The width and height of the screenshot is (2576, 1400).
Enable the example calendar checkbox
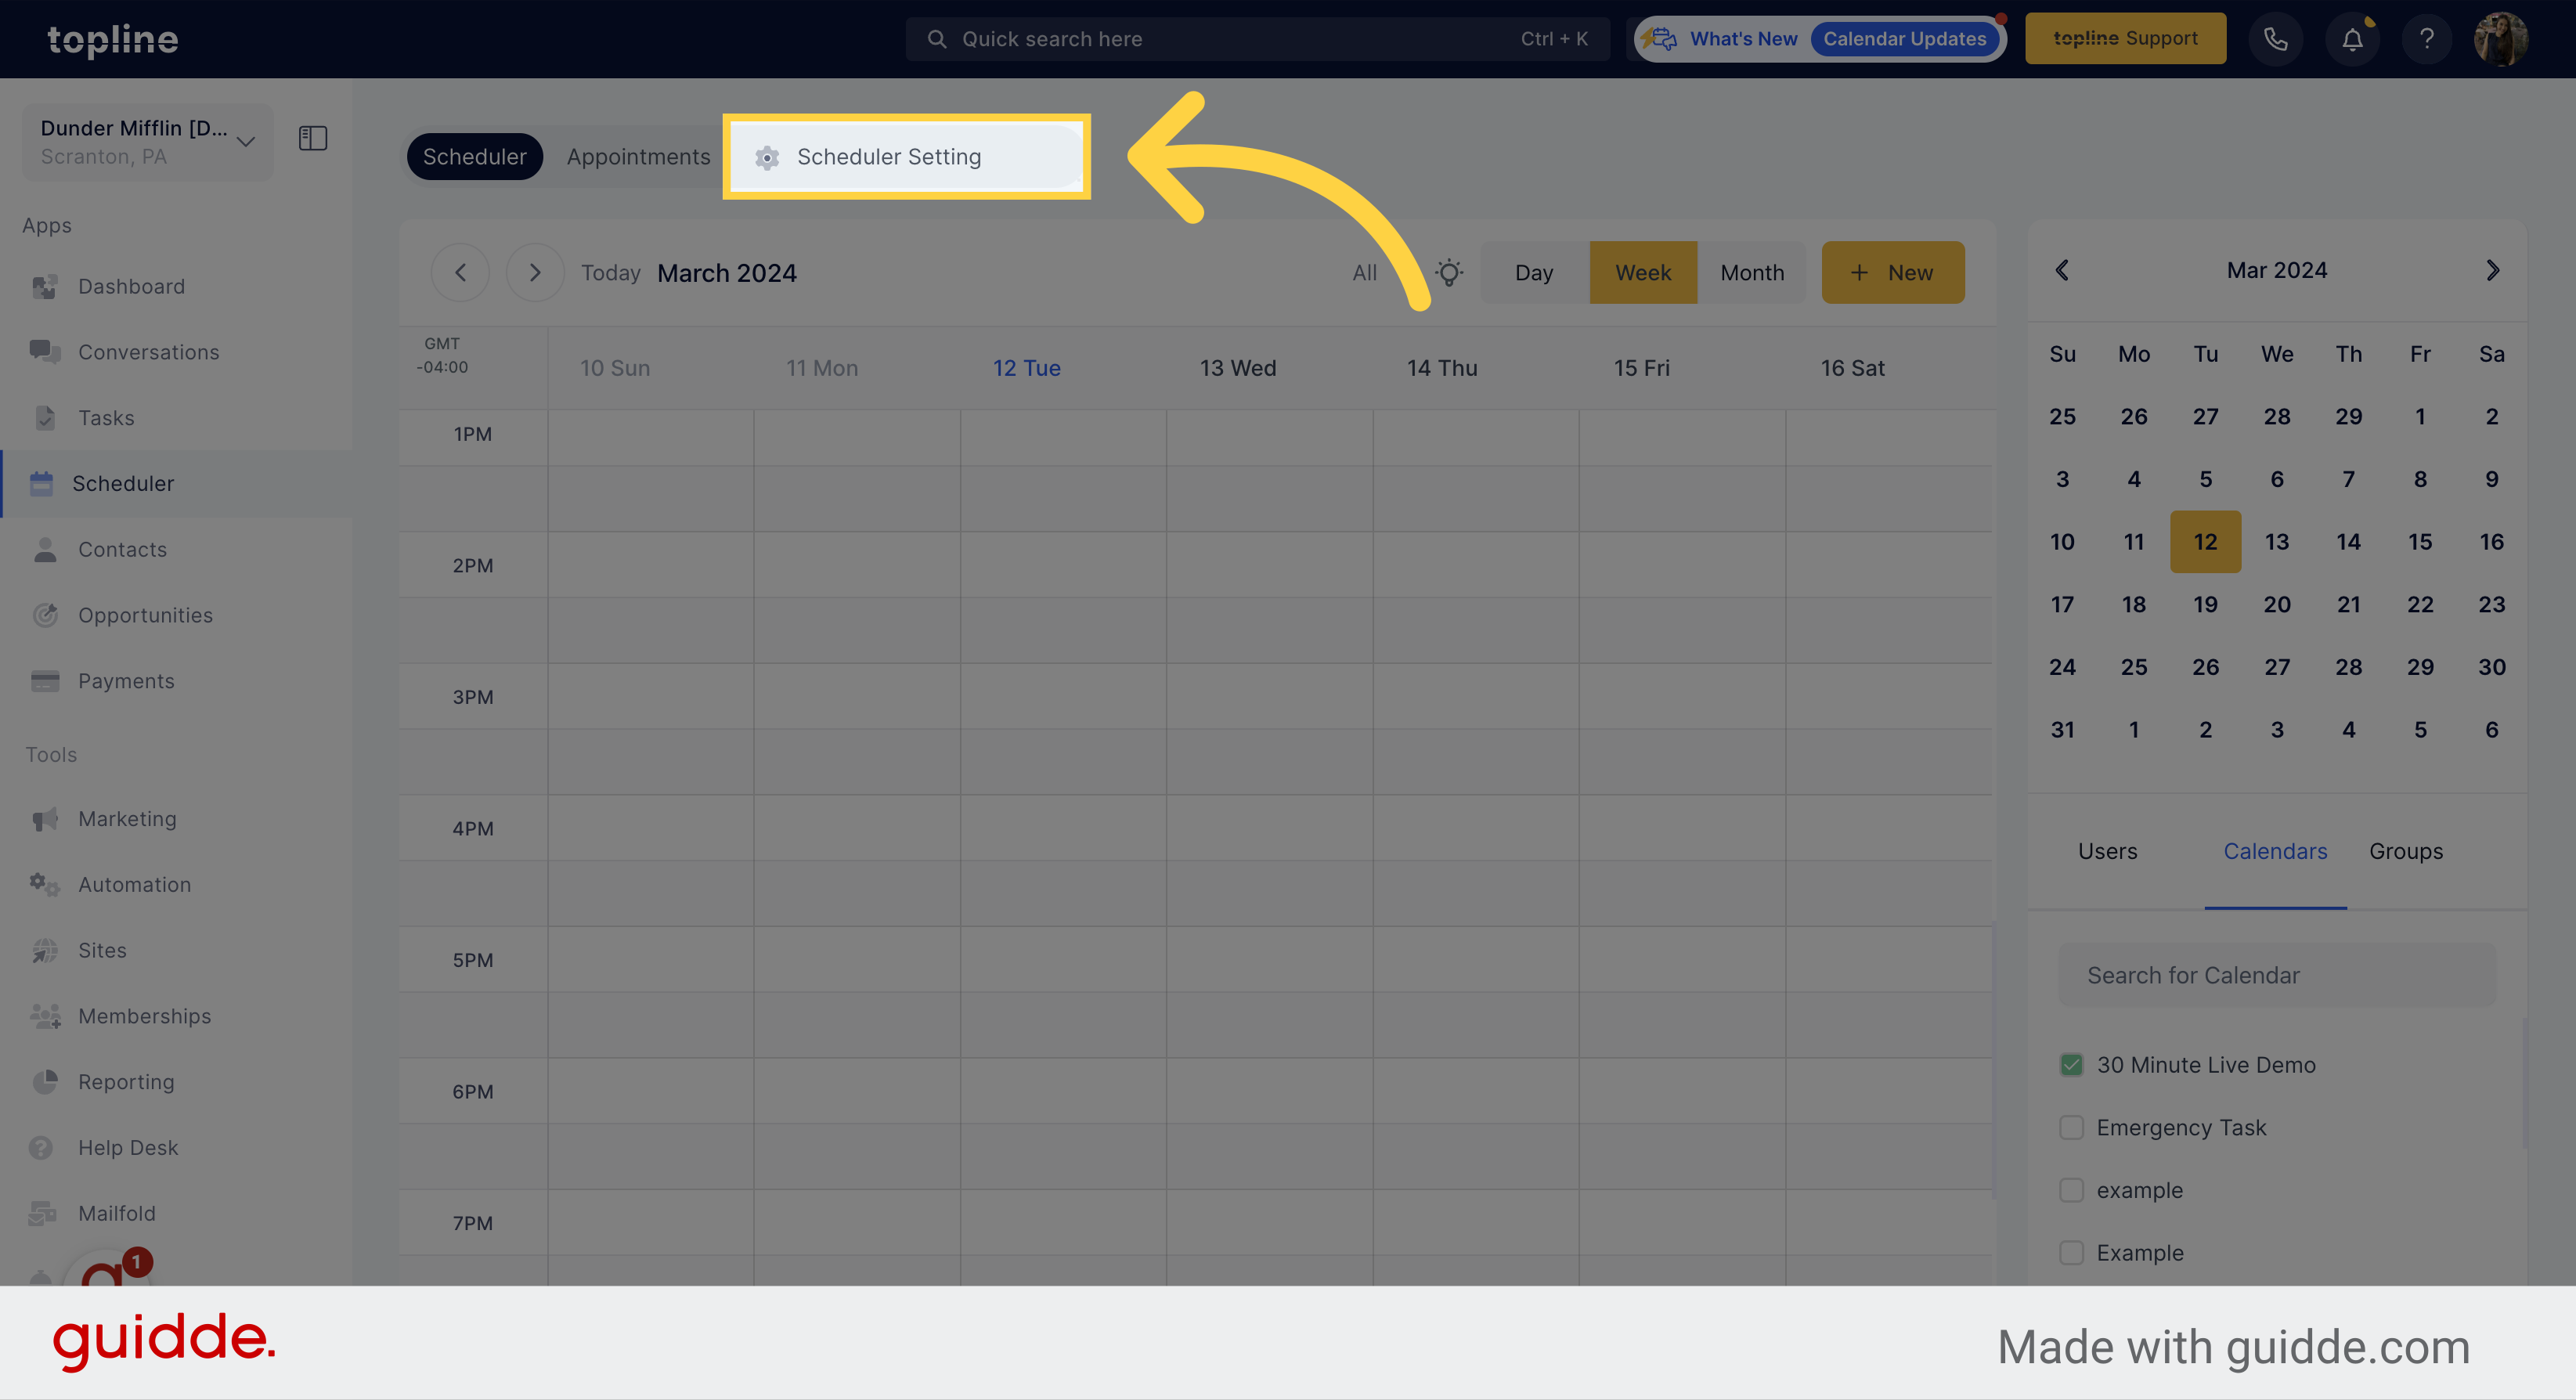click(x=2071, y=1189)
